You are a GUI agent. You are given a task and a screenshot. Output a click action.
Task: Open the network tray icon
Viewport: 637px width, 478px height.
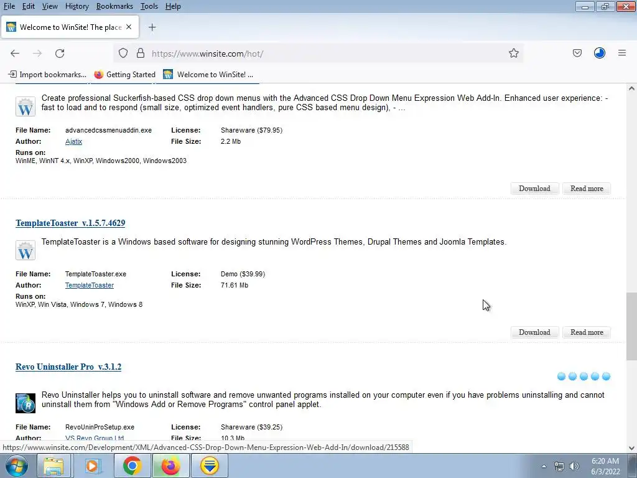click(559, 466)
